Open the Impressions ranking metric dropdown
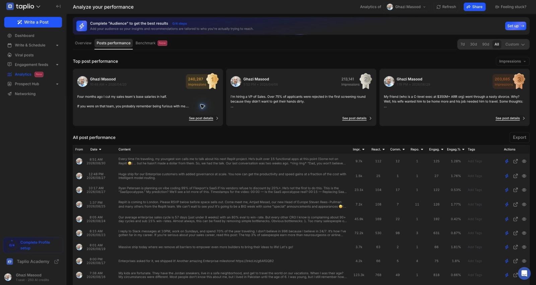This screenshot has width=536, height=285. 513,61
